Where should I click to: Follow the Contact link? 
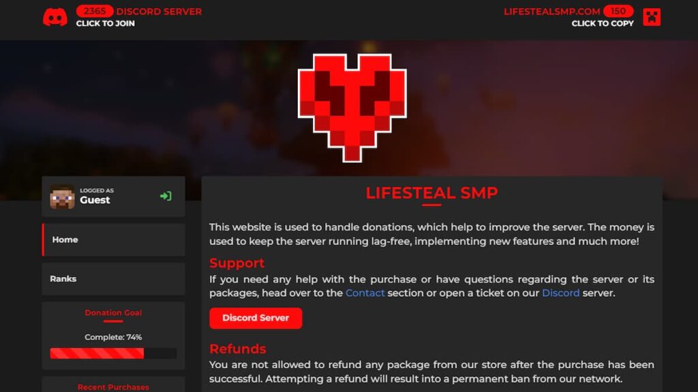[x=365, y=293]
